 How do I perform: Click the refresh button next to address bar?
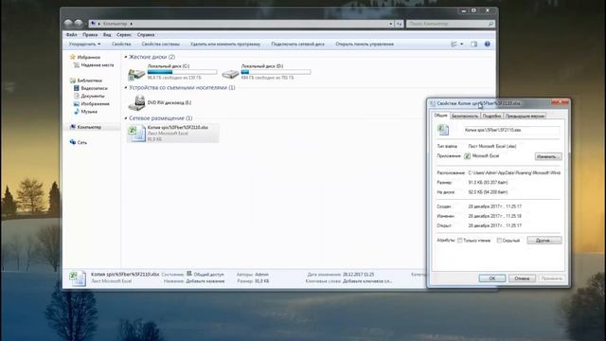[400, 24]
